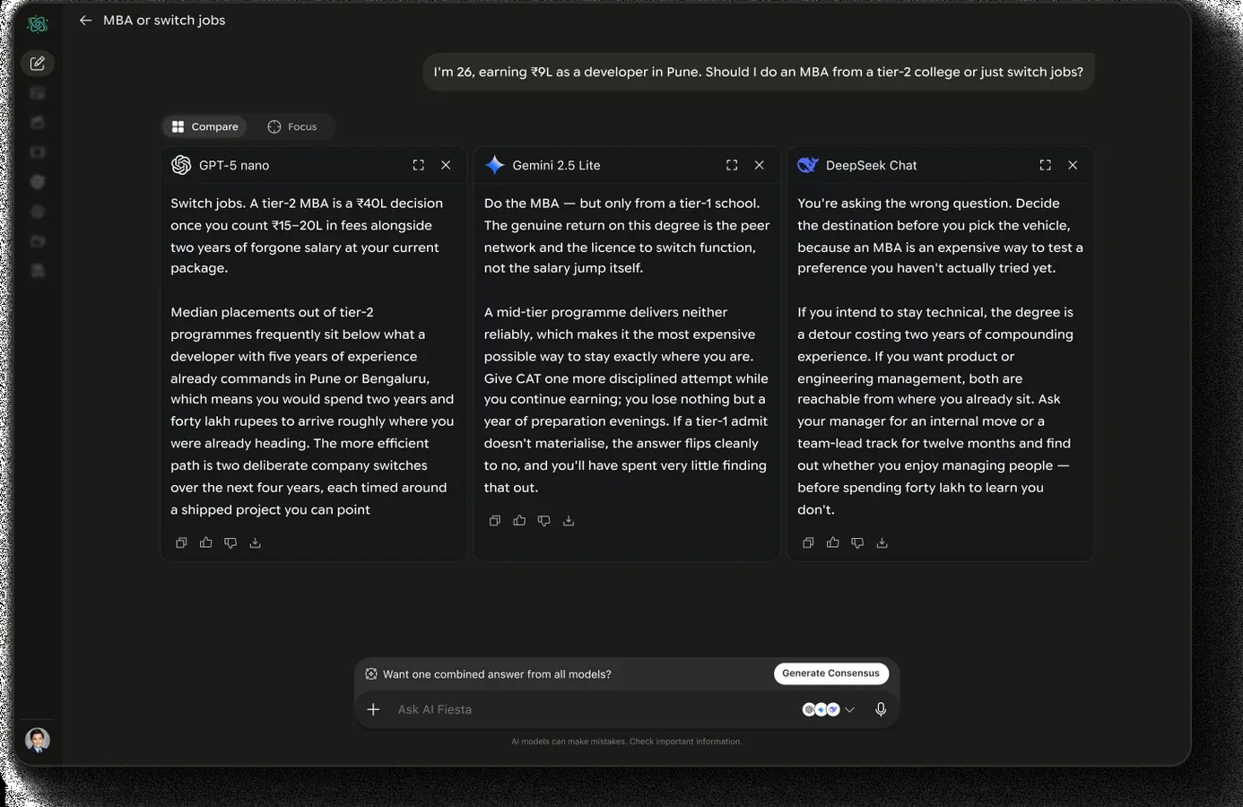Viewport: 1243px width, 807px height.
Task: Switch to Focus view
Action: pos(292,126)
